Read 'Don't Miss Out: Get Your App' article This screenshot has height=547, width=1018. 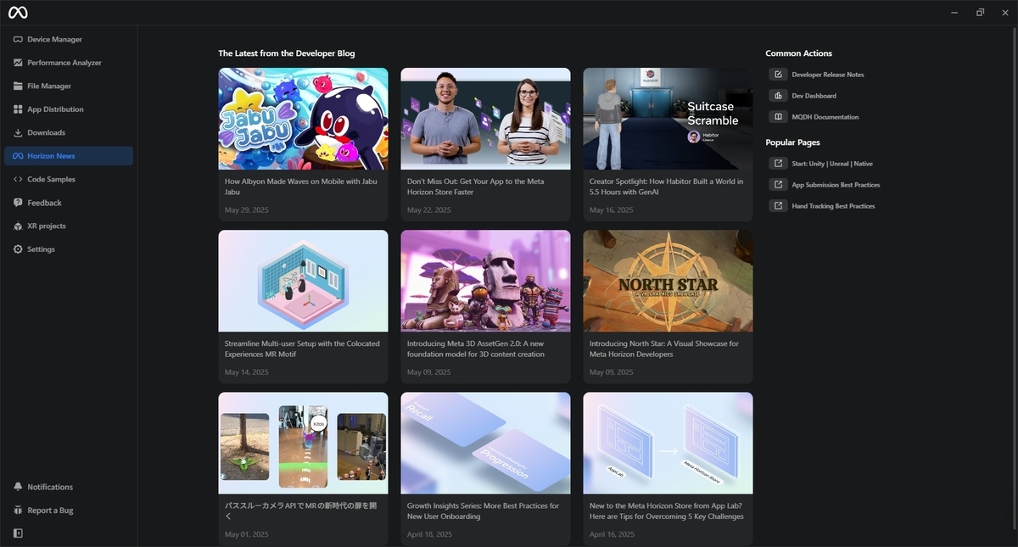pyautogui.click(x=476, y=187)
